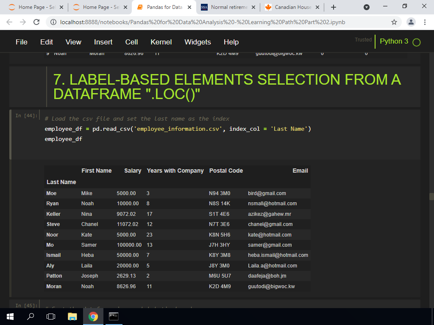Open the File menu

click(x=22, y=42)
